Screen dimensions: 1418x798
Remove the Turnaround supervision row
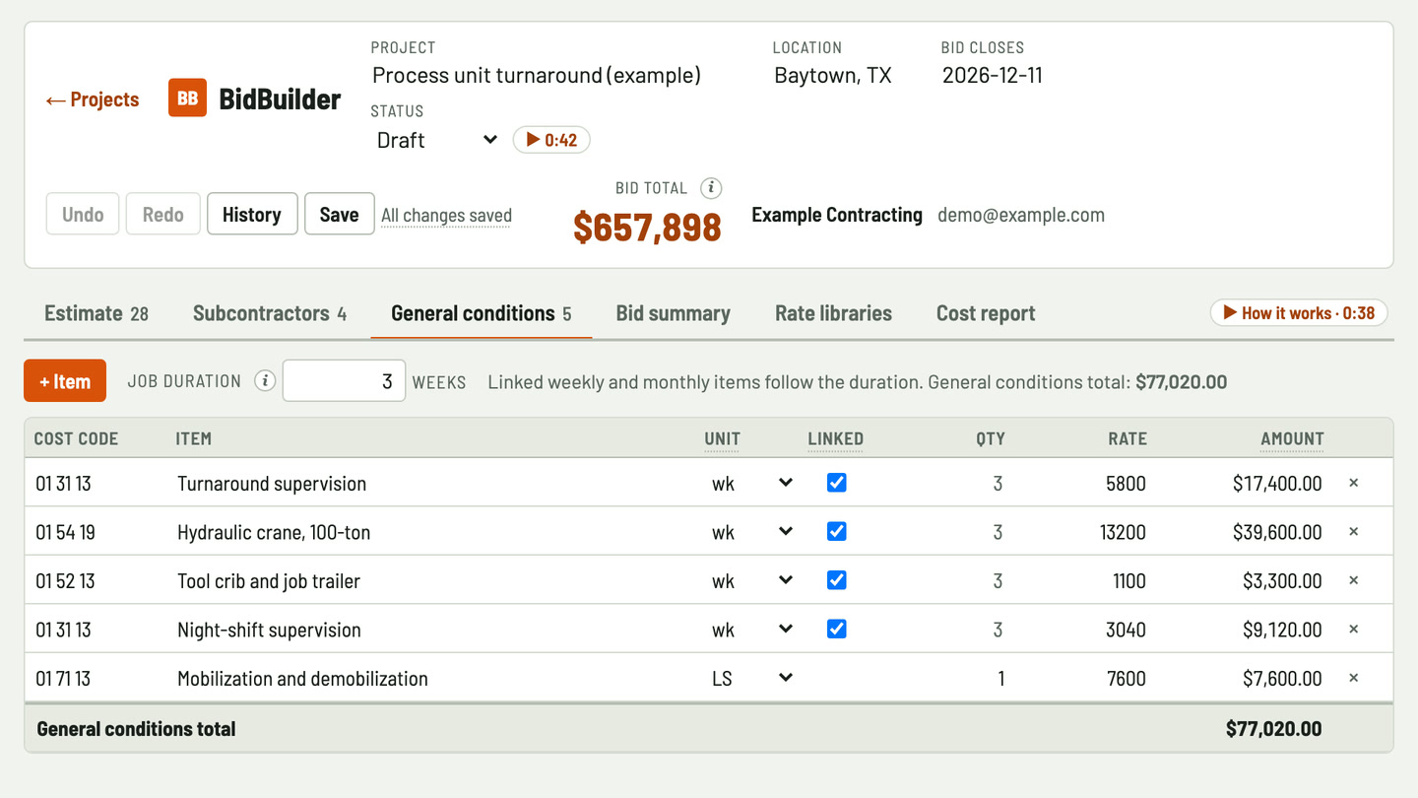click(1353, 483)
